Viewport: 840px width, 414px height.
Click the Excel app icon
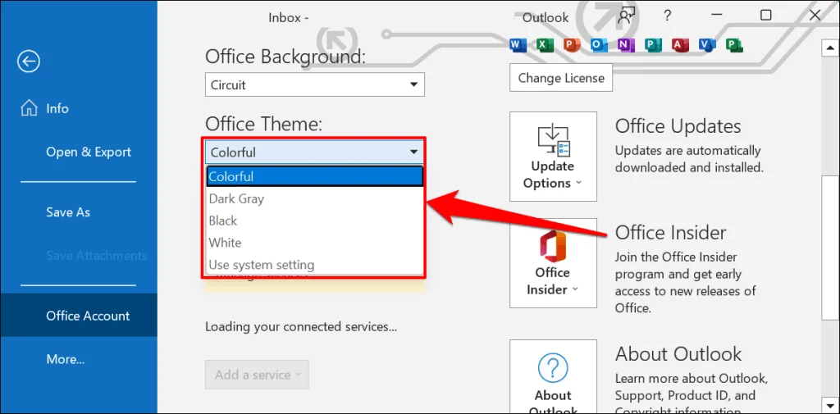tap(544, 44)
